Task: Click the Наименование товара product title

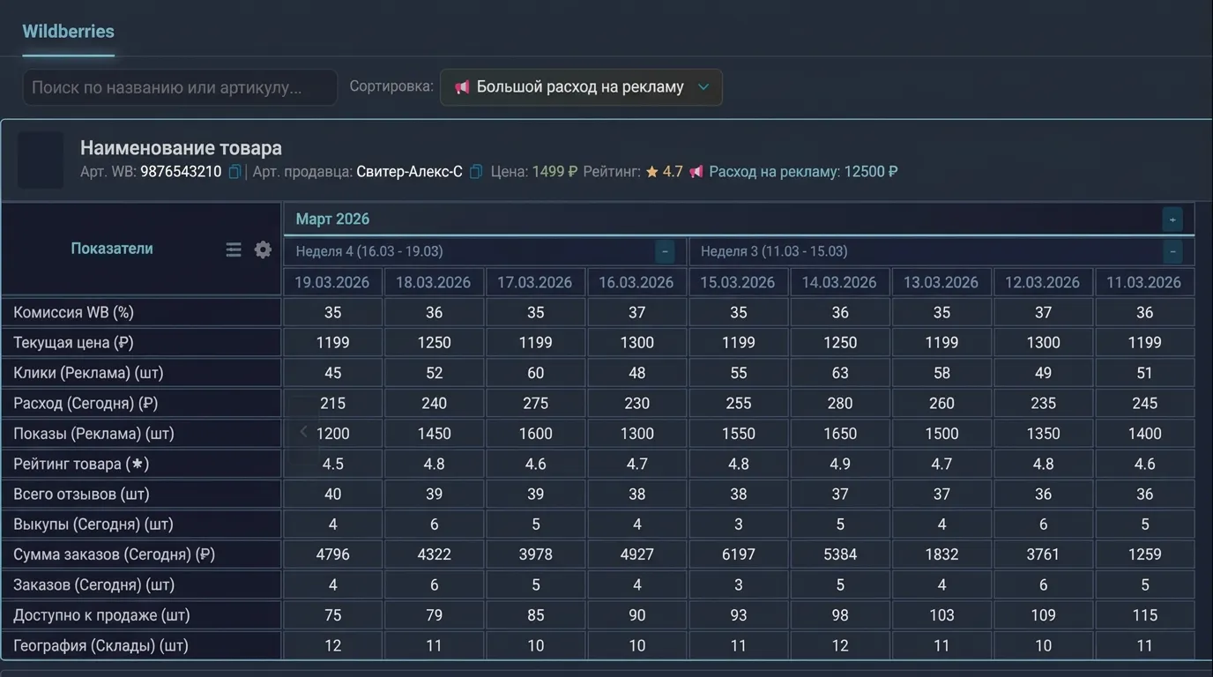Action: pos(181,148)
